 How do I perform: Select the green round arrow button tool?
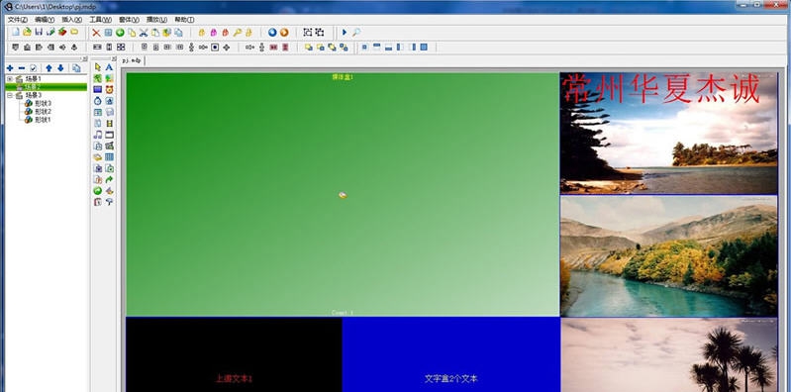(x=98, y=191)
